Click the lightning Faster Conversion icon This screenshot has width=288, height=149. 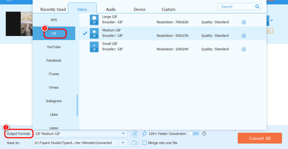(144, 133)
